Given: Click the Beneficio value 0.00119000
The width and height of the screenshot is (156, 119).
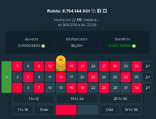Looking at the screenshot, I should point(120,46).
